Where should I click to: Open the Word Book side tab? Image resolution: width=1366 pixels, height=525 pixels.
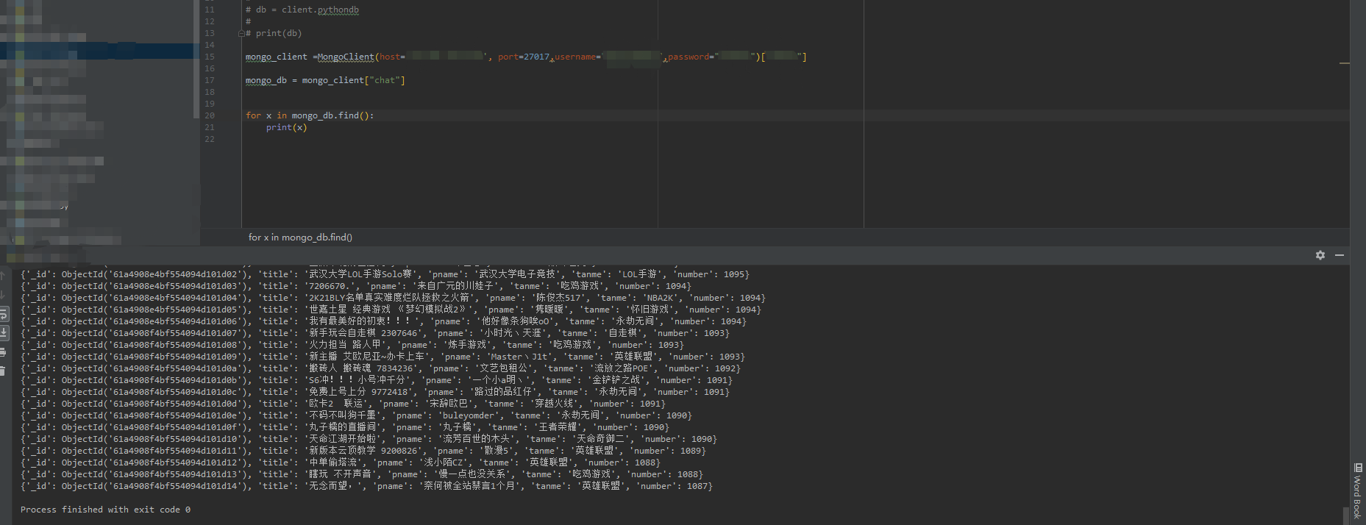1358,491
